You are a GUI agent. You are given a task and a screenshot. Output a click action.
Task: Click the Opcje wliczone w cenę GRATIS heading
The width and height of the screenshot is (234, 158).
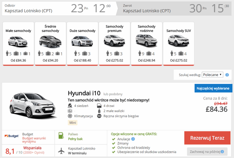[134, 134]
